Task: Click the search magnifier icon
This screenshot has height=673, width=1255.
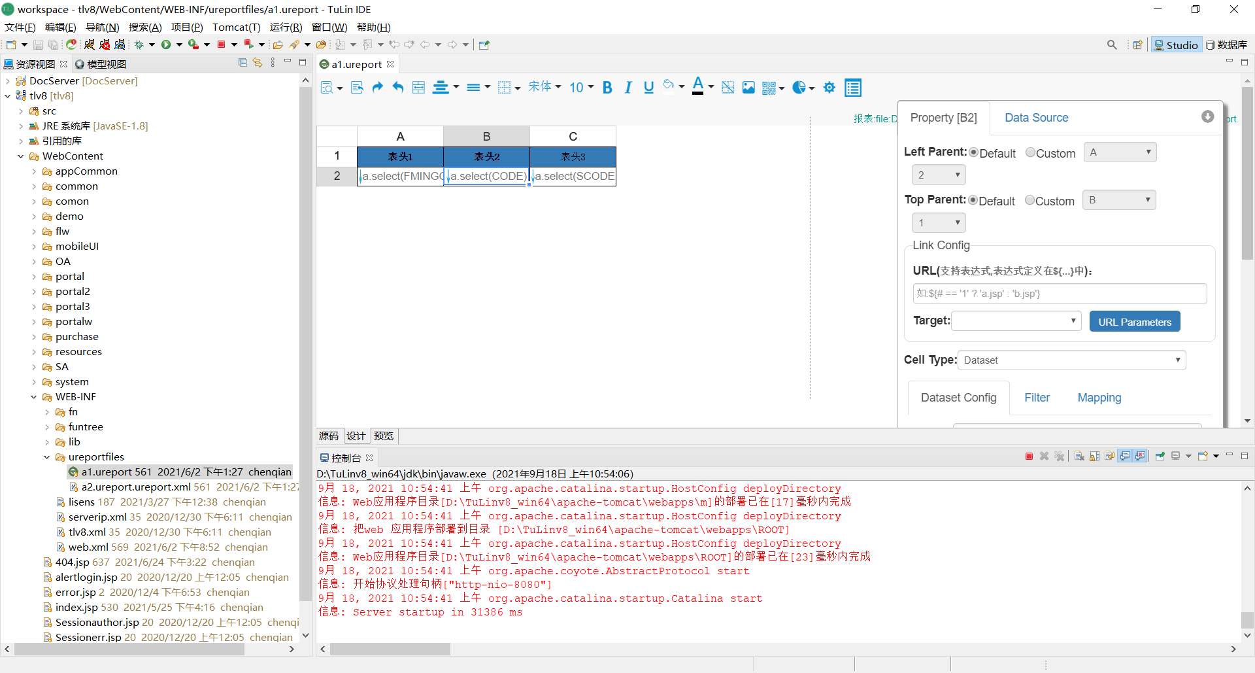Action: click(x=1112, y=44)
